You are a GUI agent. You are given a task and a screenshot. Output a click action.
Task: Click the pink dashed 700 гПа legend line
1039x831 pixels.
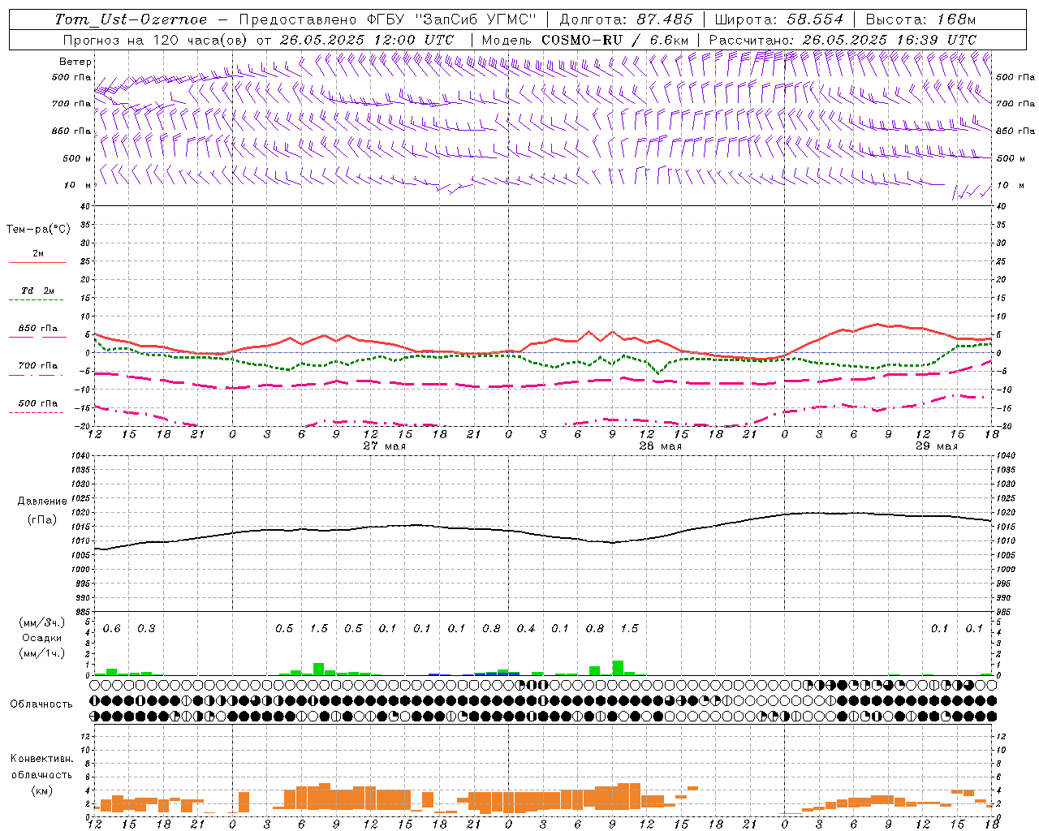tap(36, 376)
